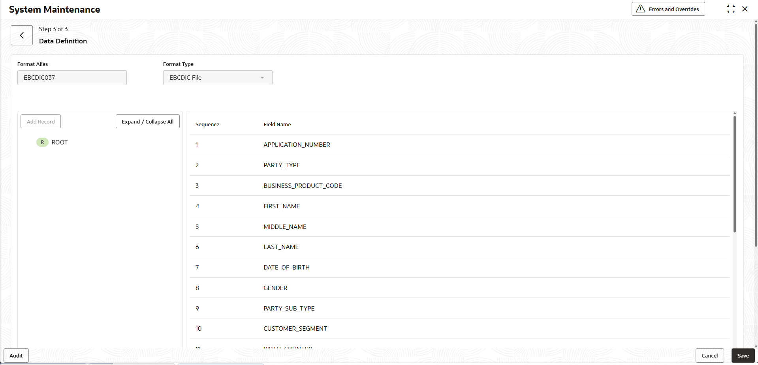Select the PARTY_SUB_TYPE field row
Image resolution: width=758 pixels, height=365 pixels.
(459, 308)
